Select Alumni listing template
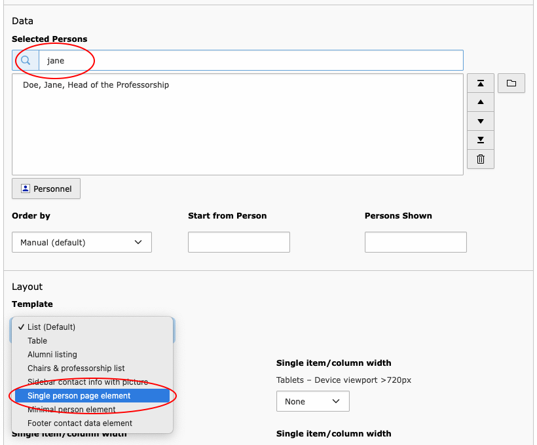This screenshot has width=537, height=445. click(52, 355)
